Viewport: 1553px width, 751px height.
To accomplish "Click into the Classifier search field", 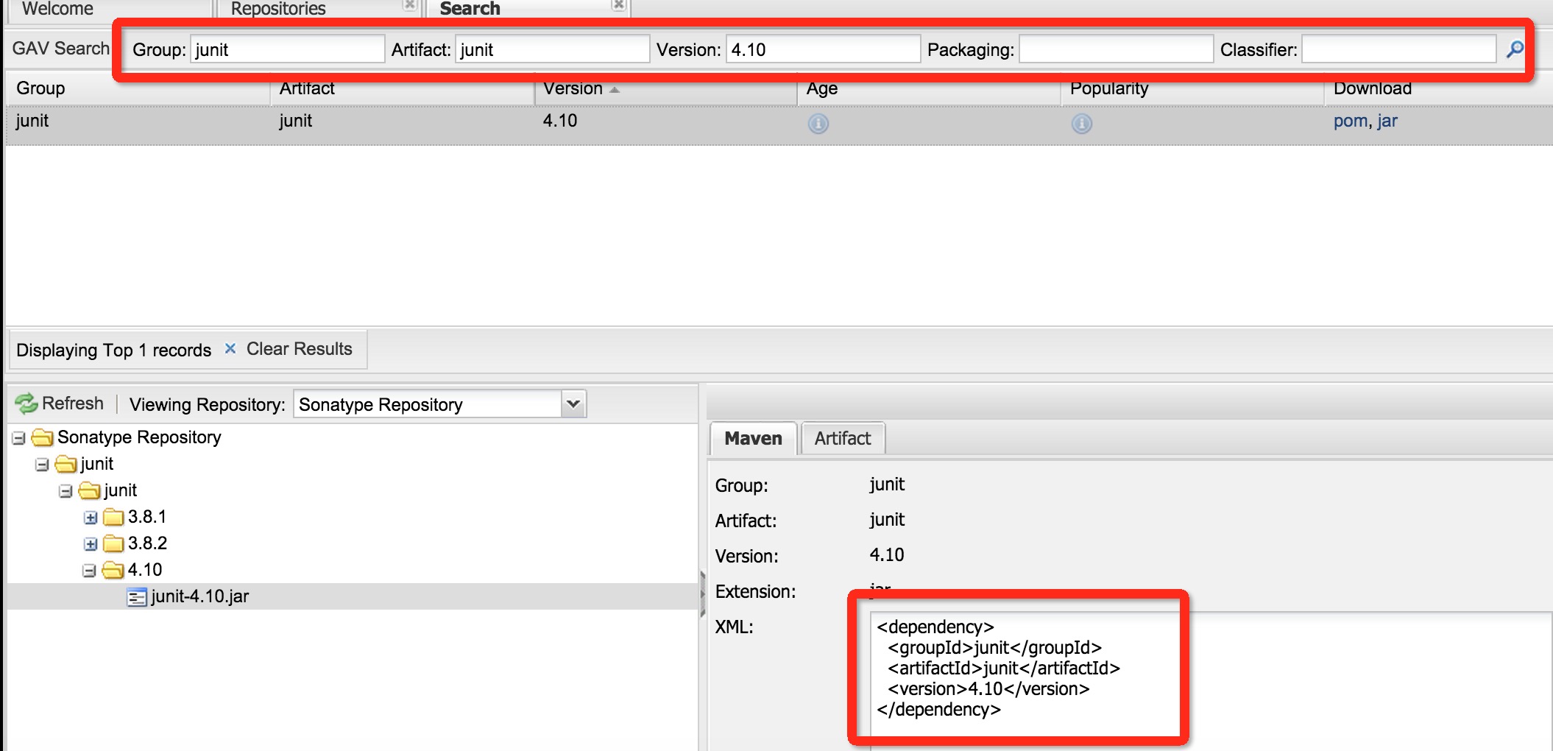I will [1398, 49].
